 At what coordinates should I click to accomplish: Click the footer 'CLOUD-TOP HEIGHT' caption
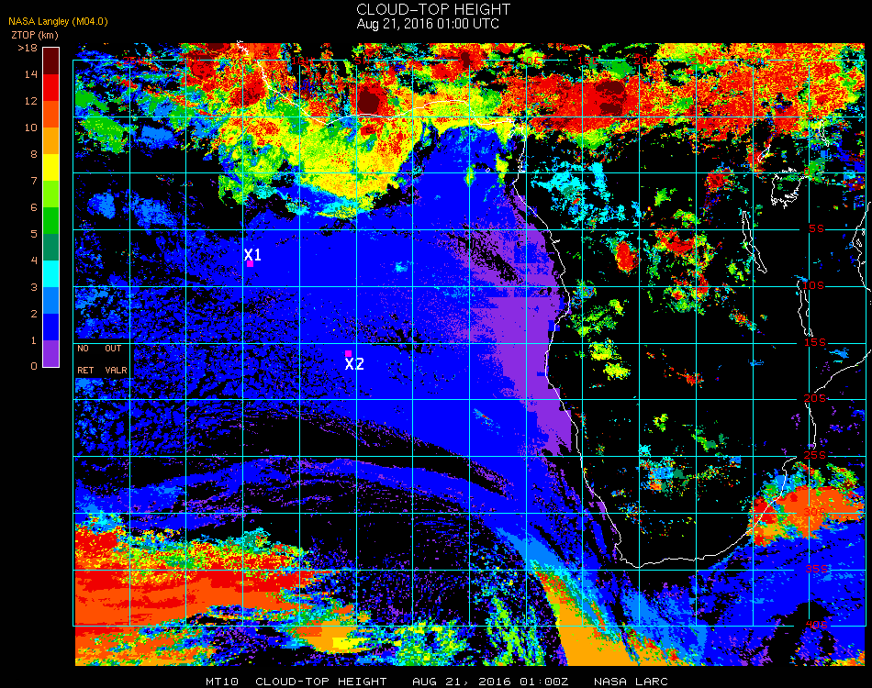pos(321,682)
